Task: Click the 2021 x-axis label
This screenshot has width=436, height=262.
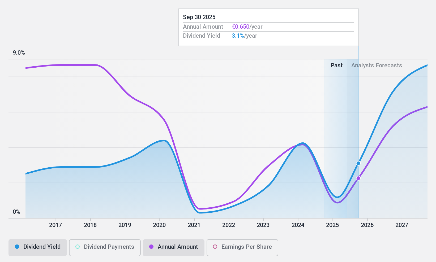Action: point(194,225)
